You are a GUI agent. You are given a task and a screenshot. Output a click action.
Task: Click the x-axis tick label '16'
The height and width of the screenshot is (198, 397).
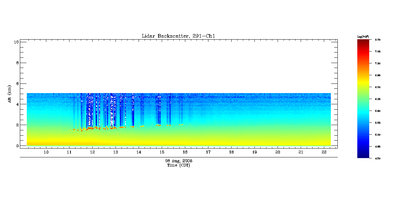(x=185, y=152)
